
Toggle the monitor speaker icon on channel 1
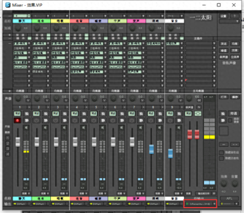(26, 128)
